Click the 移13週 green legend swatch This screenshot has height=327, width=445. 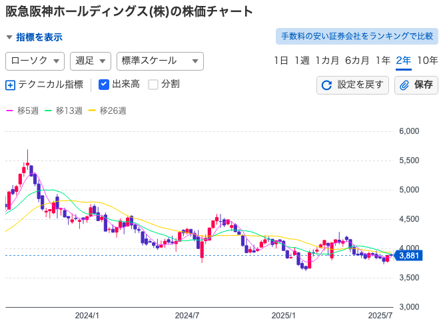point(48,111)
